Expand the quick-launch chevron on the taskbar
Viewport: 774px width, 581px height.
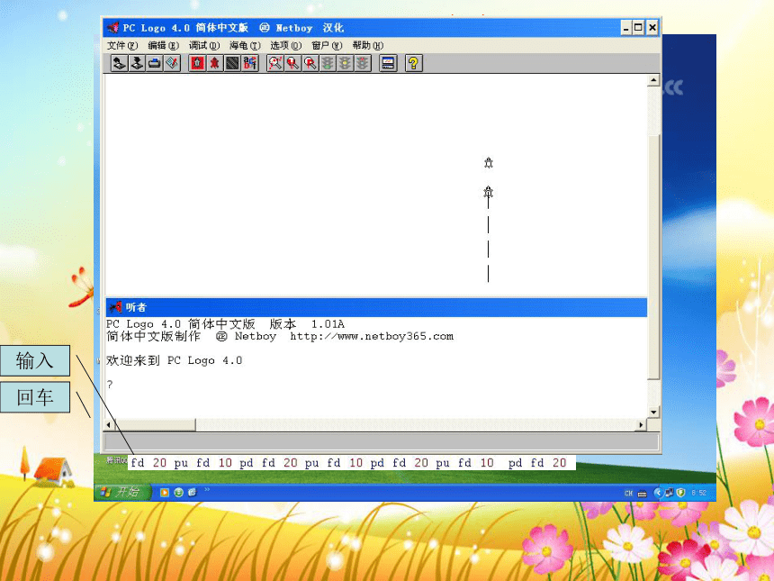pos(207,490)
